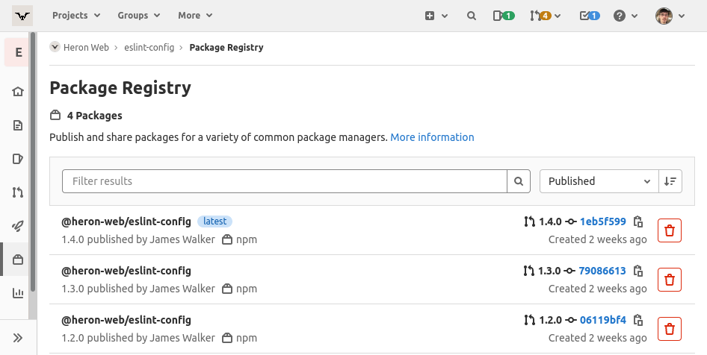The image size is (707, 355).
Task: Open the Projects menu
Action: (x=76, y=16)
